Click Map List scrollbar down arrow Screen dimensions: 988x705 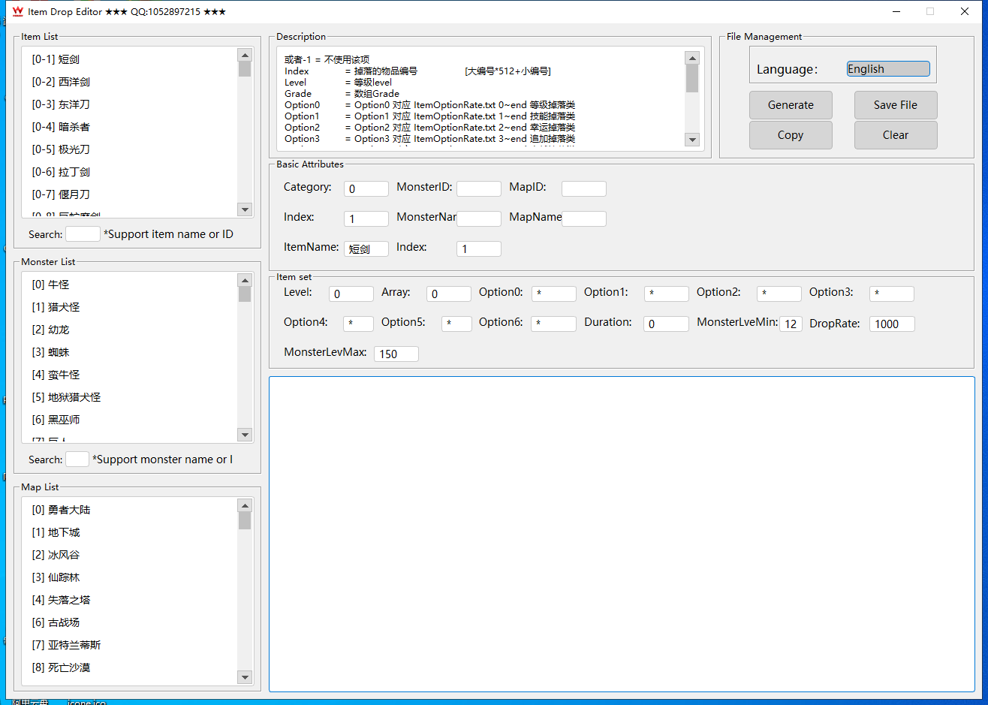pyautogui.click(x=245, y=676)
